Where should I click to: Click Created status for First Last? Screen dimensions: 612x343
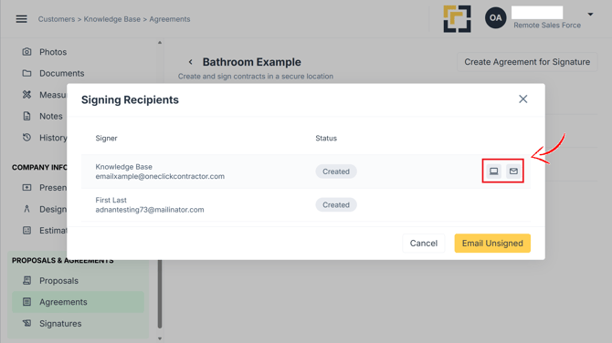coord(336,205)
